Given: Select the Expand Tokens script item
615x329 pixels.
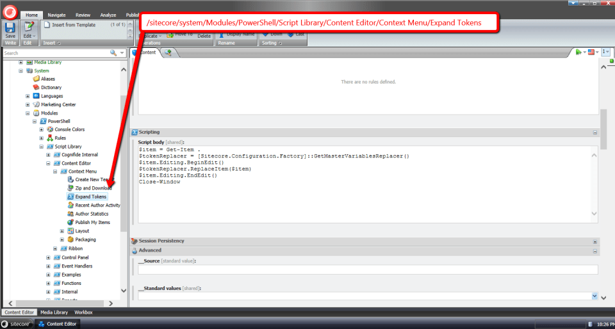Looking at the screenshot, I should click(x=90, y=197).
